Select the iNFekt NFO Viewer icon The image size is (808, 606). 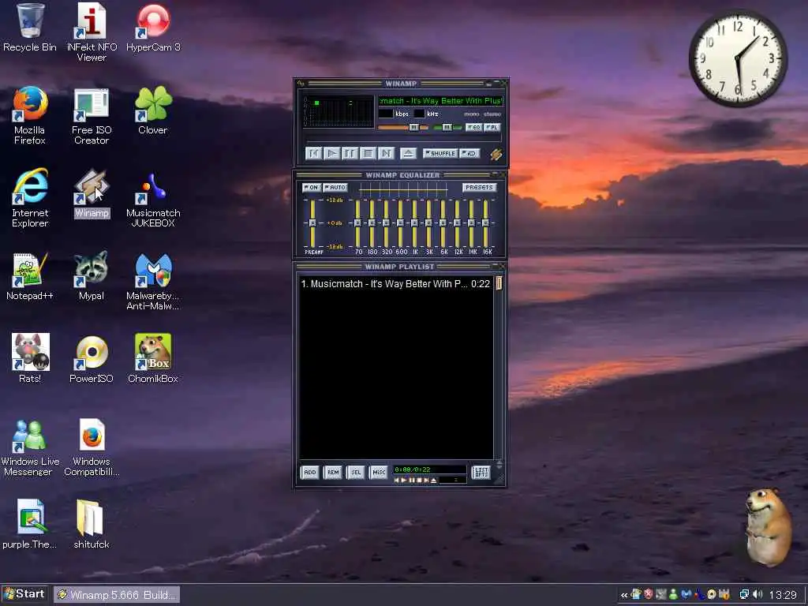pyautogui.click(x=92, y=32)
